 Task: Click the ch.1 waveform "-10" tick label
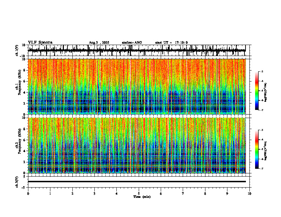(x=23, y=56)
